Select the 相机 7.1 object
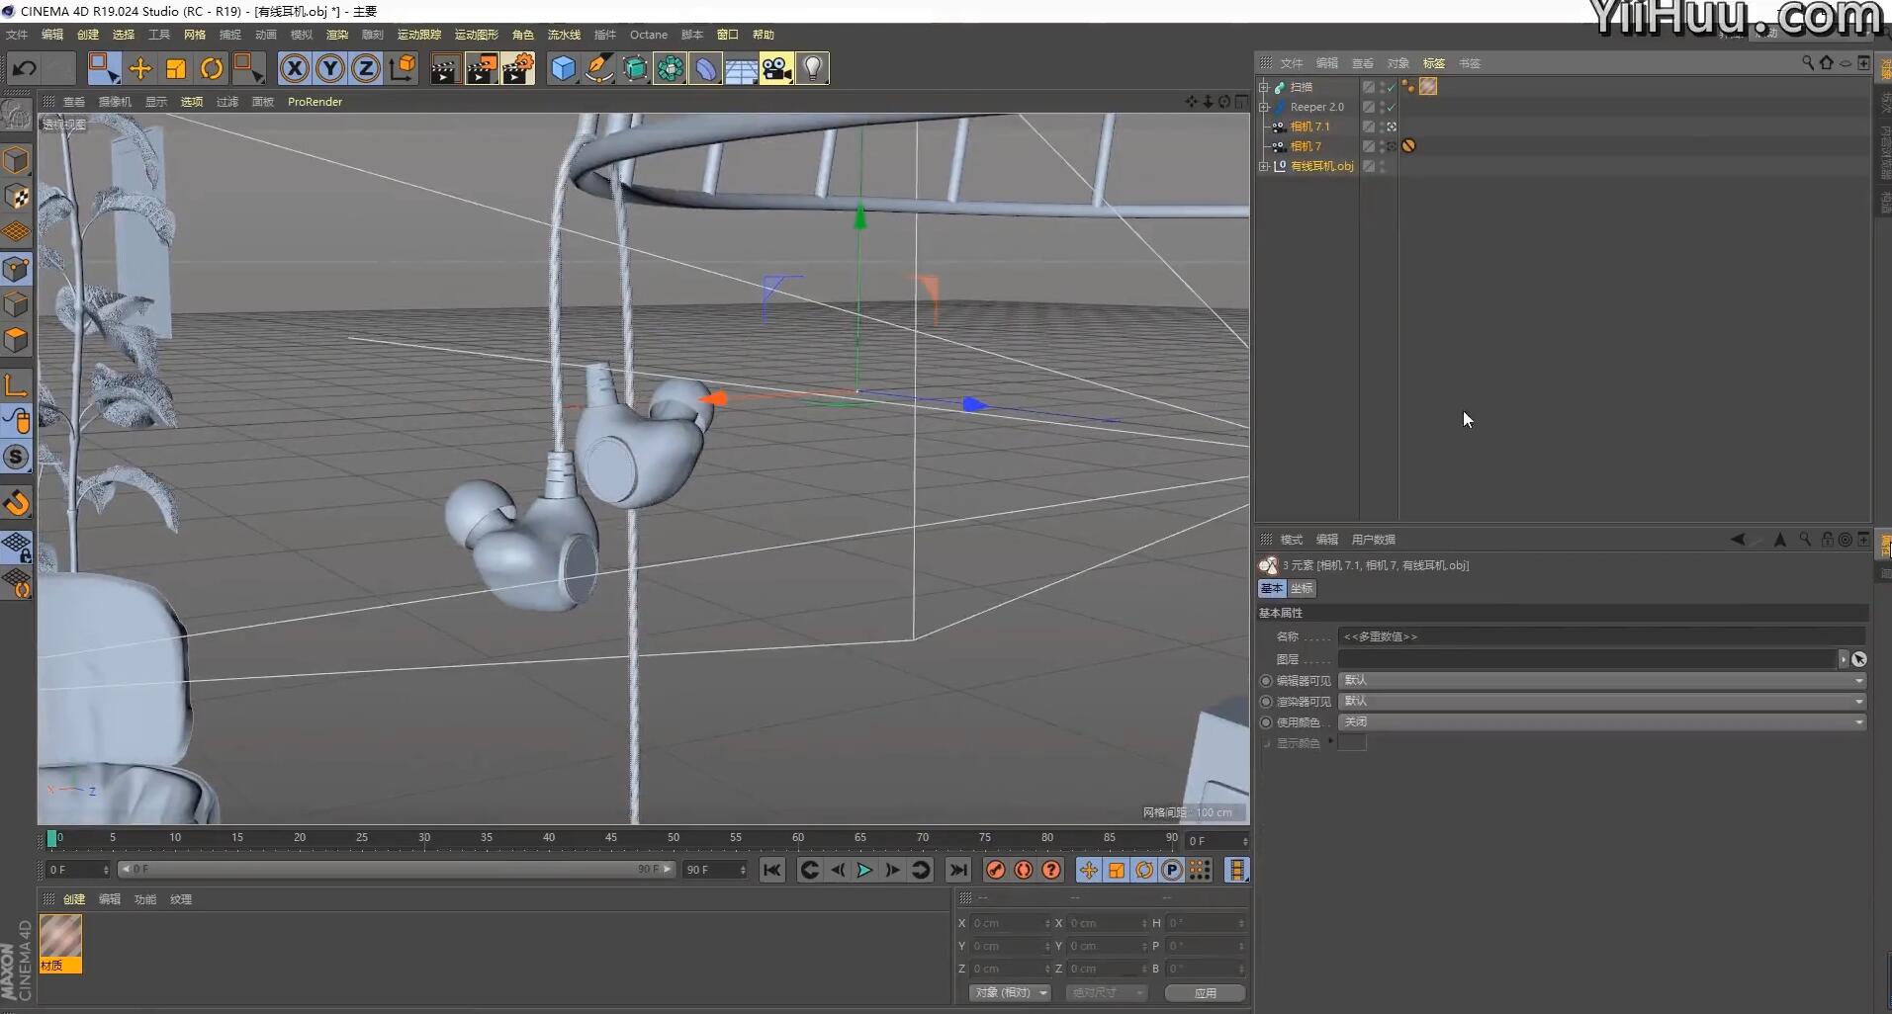 click(1310, 127)
